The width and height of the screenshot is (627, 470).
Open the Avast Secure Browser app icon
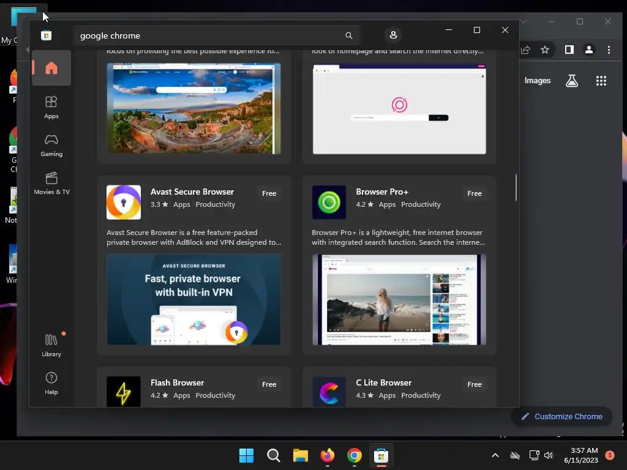pos(124,202)
